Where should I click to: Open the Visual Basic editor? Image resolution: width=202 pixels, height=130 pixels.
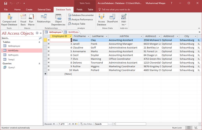[23, 20]
